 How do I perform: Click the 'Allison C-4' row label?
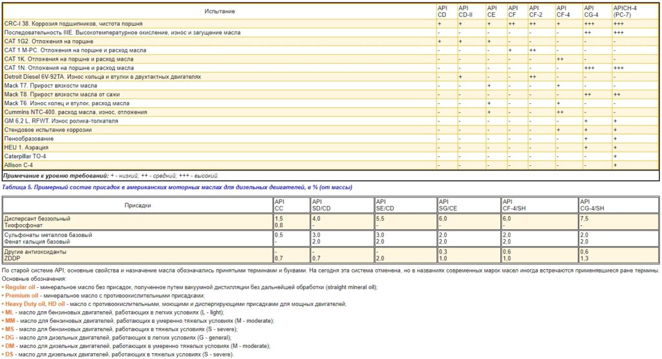(19, 165)
